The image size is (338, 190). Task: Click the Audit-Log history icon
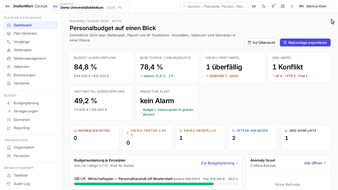point(9,184)
